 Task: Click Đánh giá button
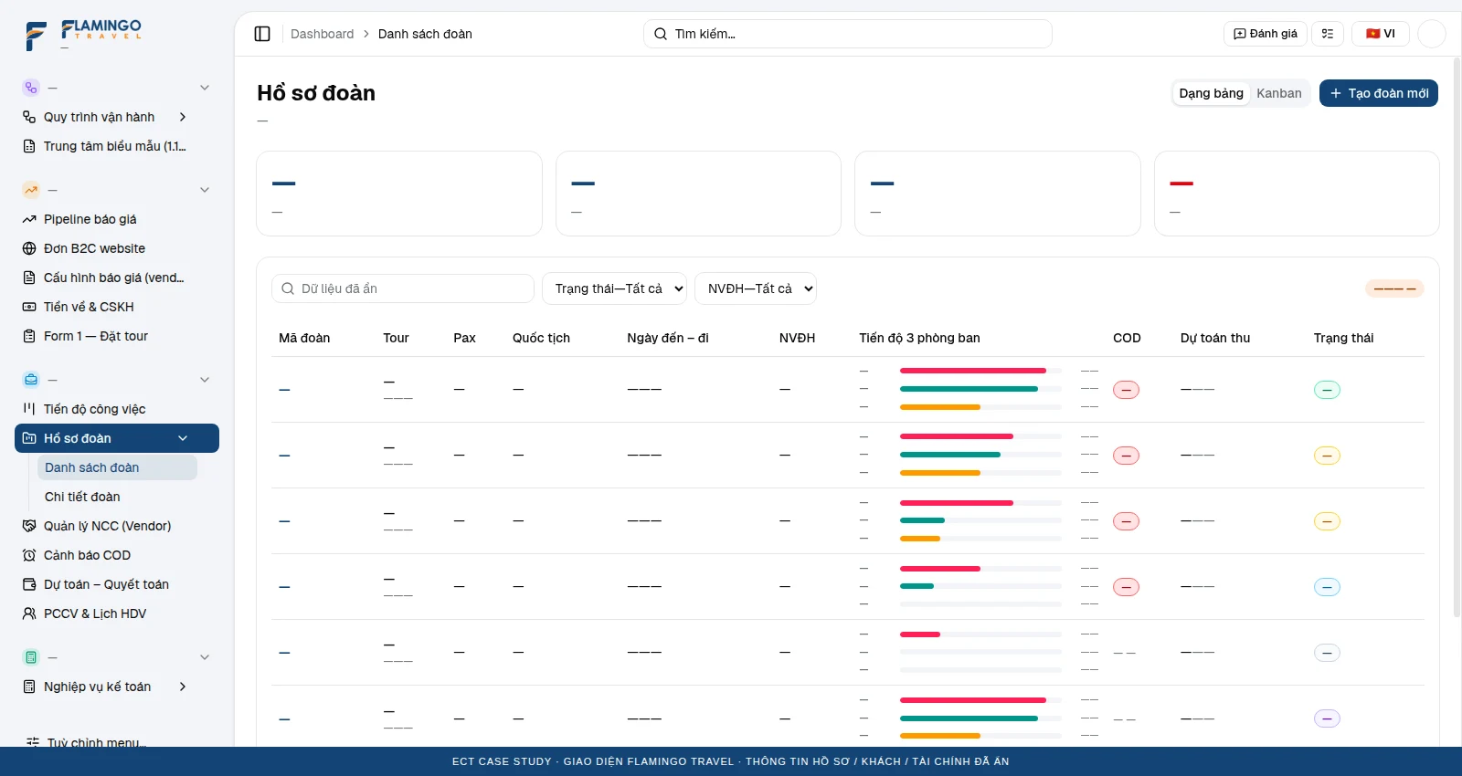[1265, 34]
